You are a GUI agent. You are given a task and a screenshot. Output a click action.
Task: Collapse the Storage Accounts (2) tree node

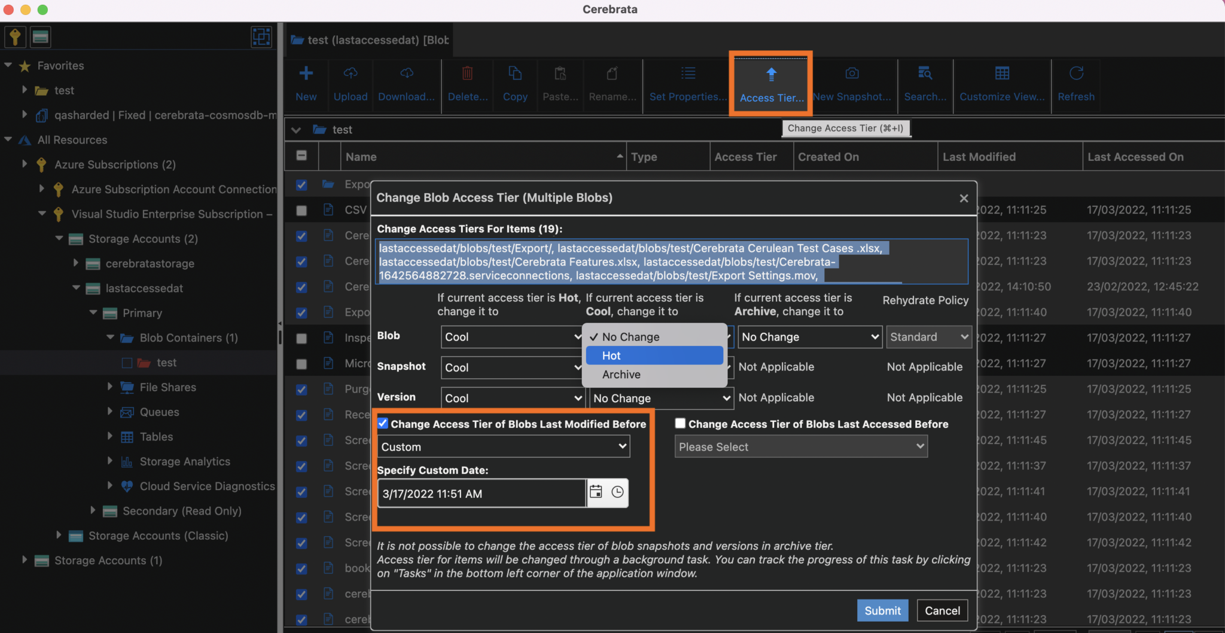coord(59,239)
